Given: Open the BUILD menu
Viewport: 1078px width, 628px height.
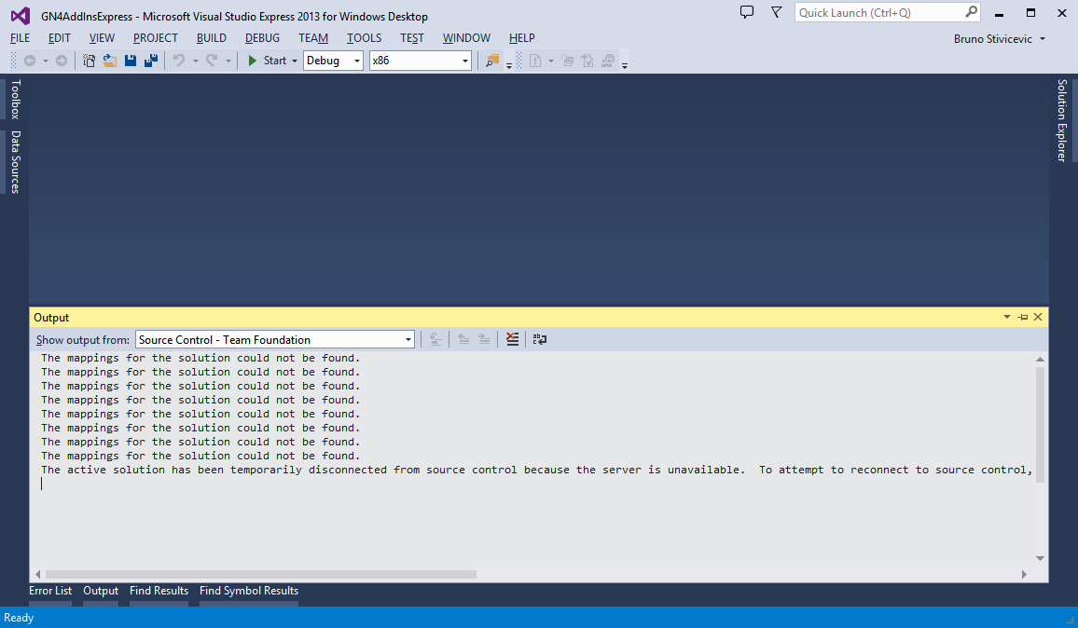Looking at the screenshot, I should coord(212,38).
